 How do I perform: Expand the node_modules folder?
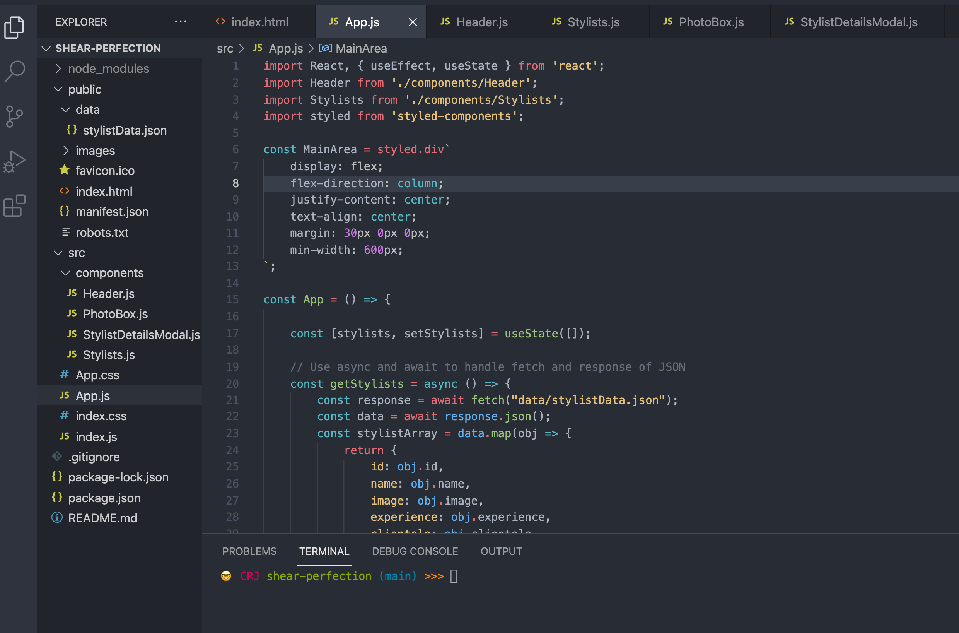[108, 68]
